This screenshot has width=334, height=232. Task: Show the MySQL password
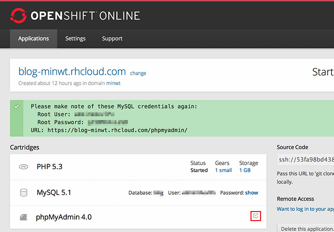click(251, 192)
